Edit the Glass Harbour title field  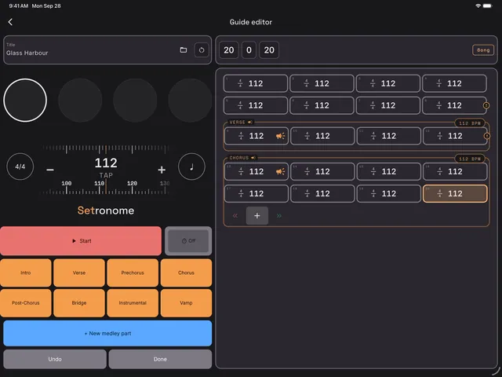click(x=89, y=50)
